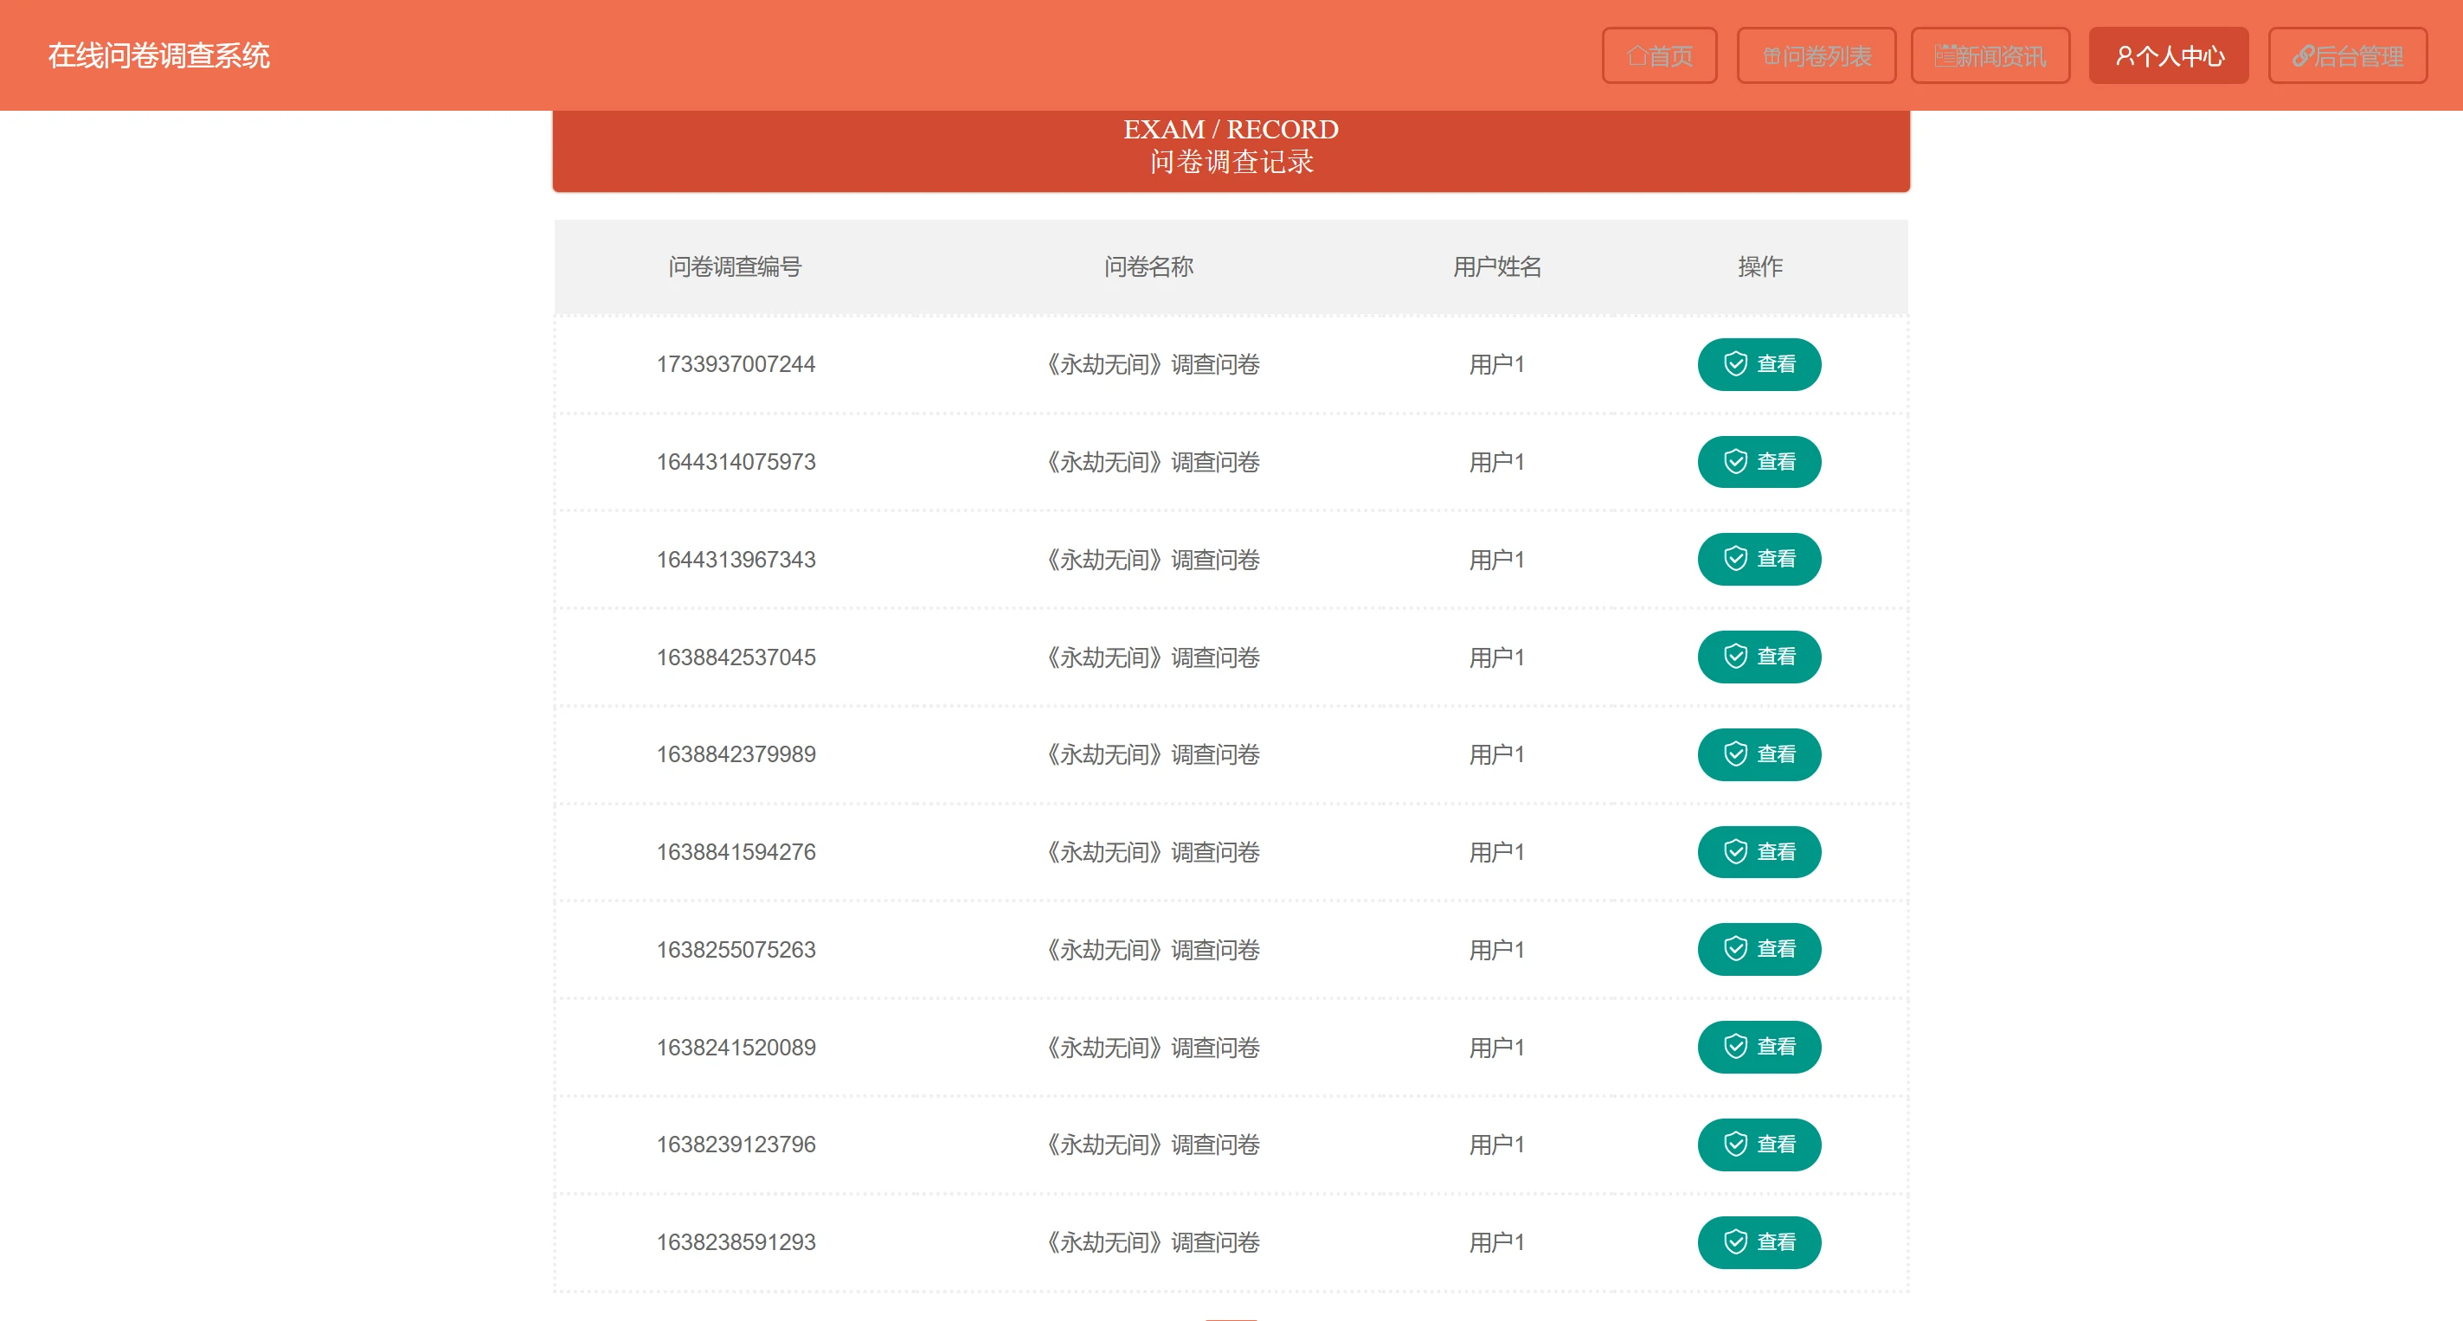
Task: View record 1638842537045
Action: [x=1759, y=657]
